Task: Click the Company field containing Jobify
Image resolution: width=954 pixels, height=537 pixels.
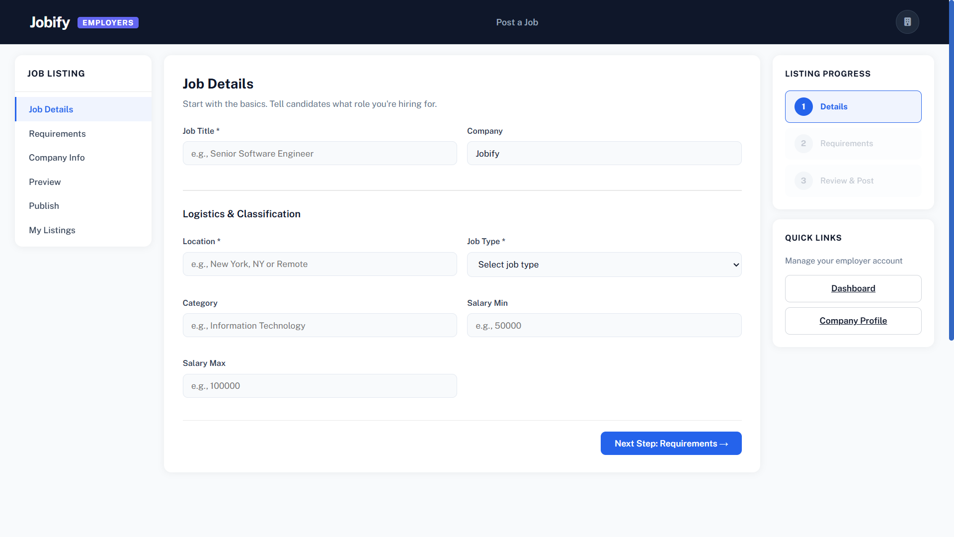Action: [x=604, y=153]
